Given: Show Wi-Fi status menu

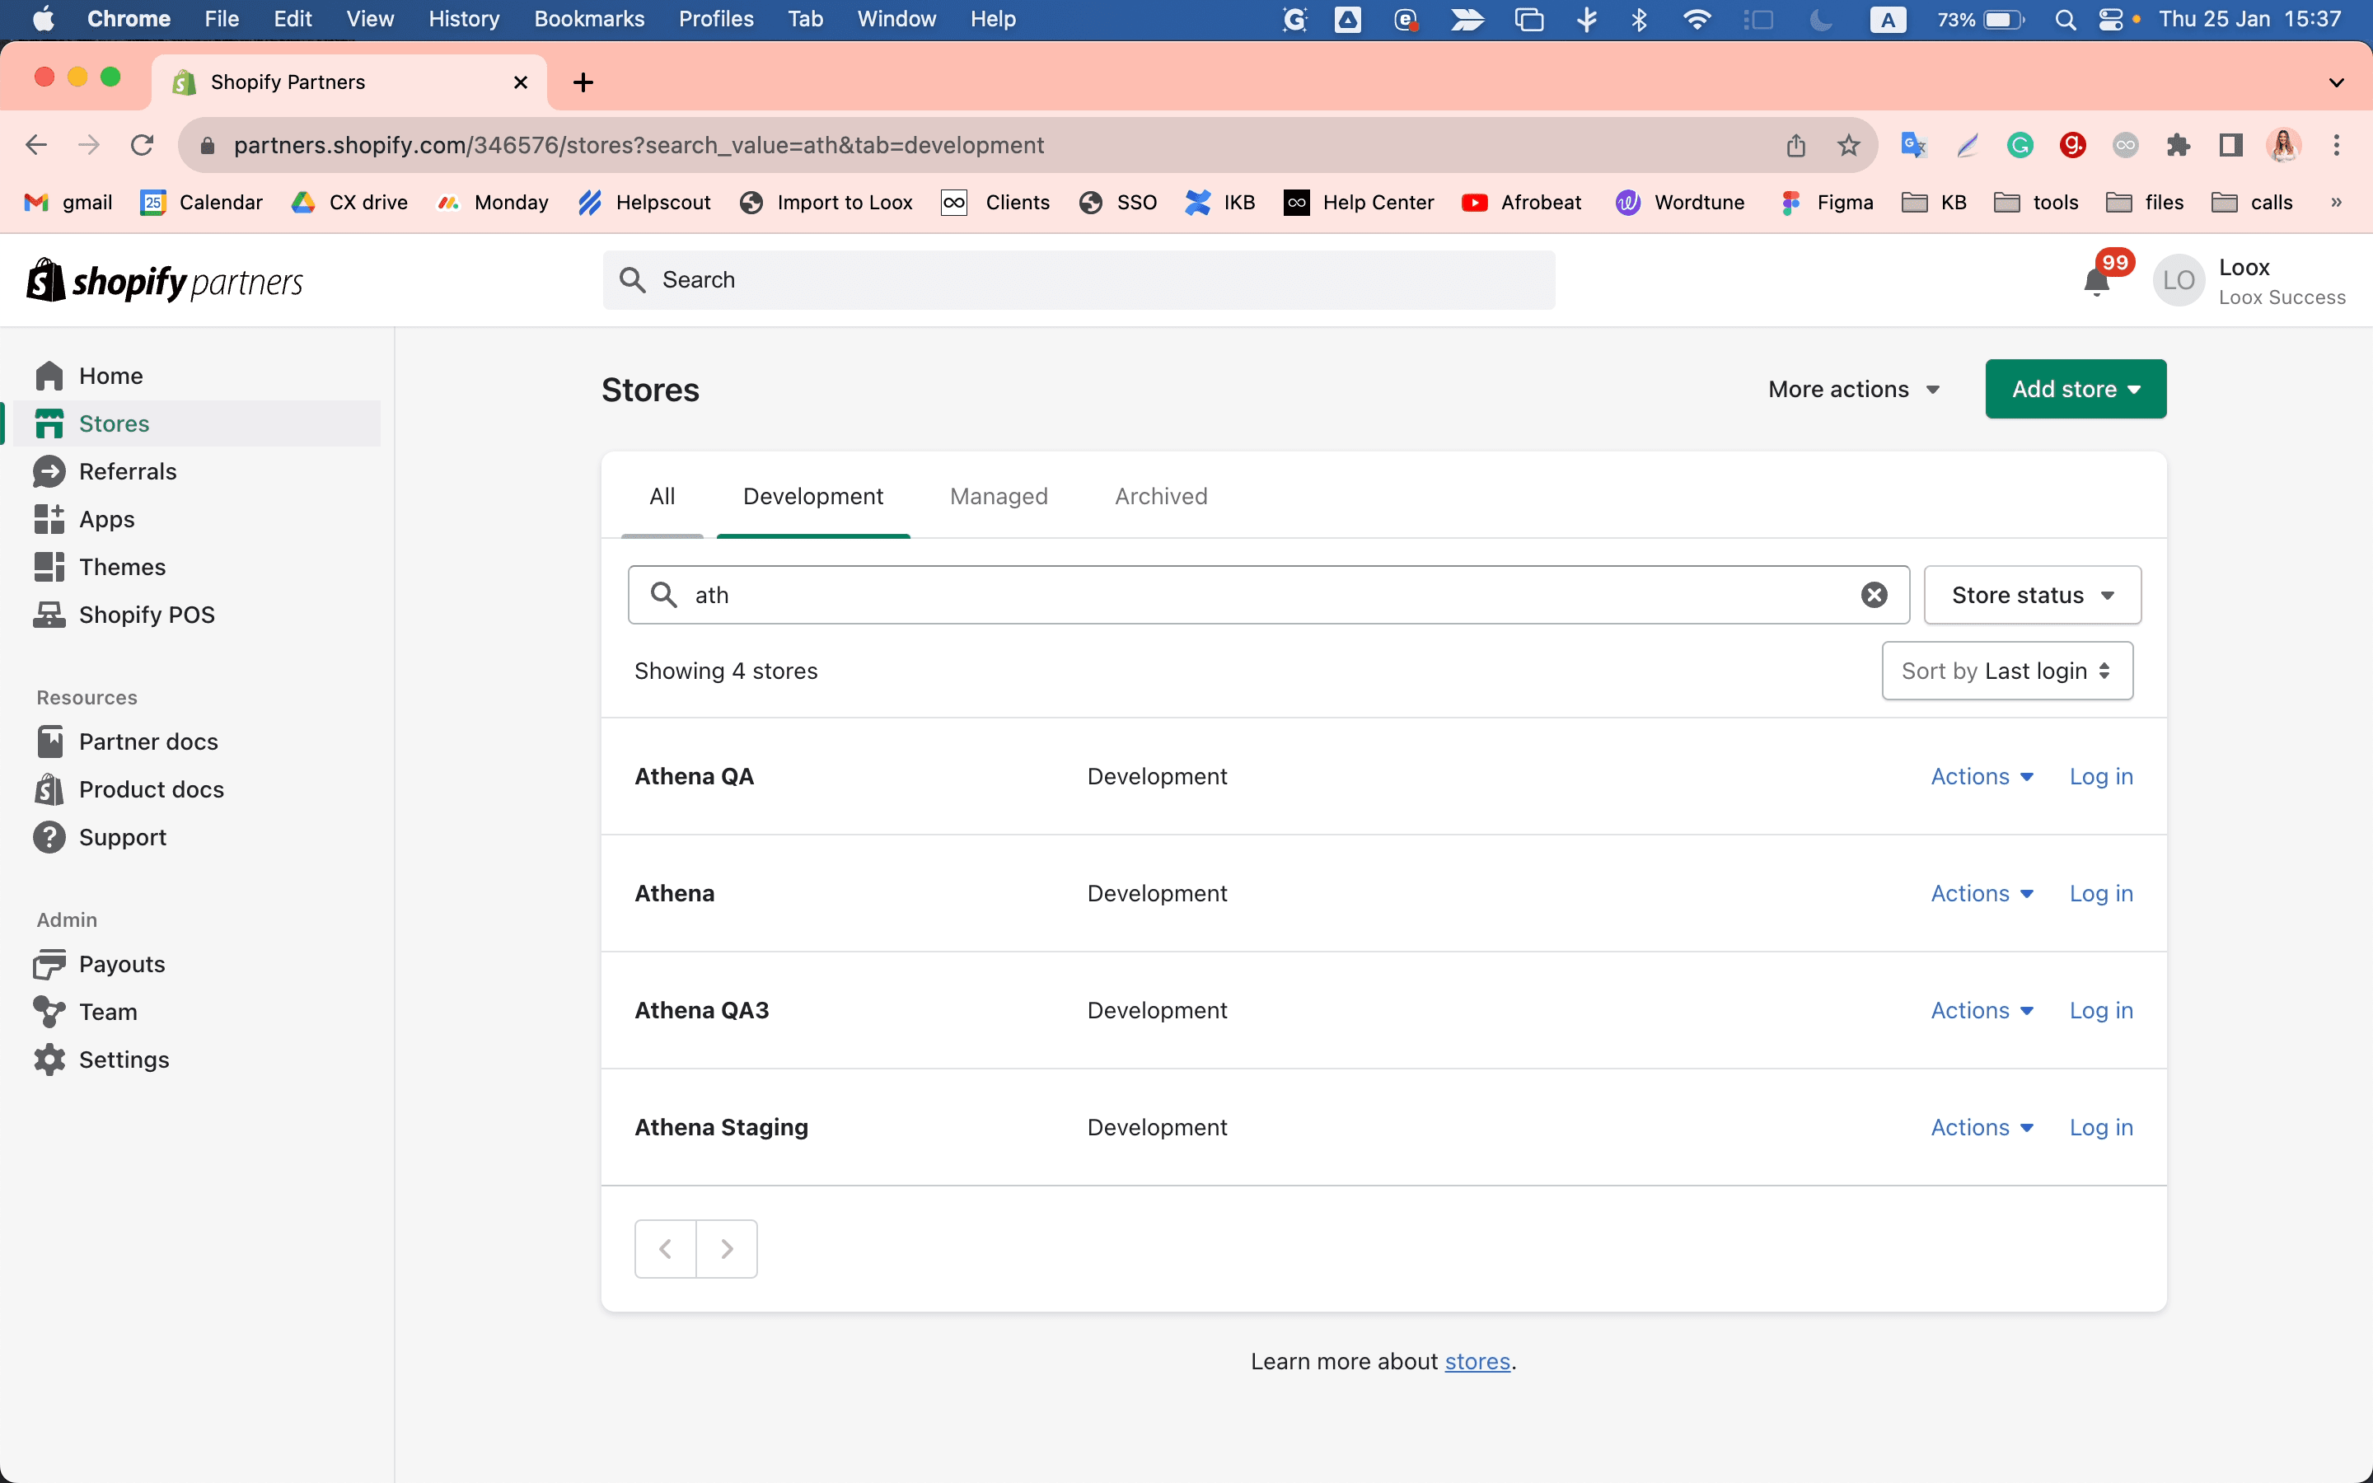Looking at the screenshot, I should pos(1697,20).
